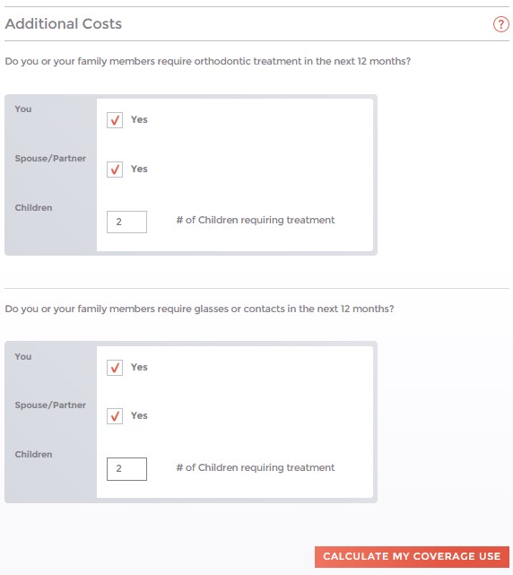Image resolution: width=513 pixels, height=575 pixels.
Task: Click the orthodontic 'Spouse/Partner' row label
Action: 50,159
